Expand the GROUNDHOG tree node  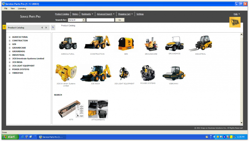pos(10,52)
